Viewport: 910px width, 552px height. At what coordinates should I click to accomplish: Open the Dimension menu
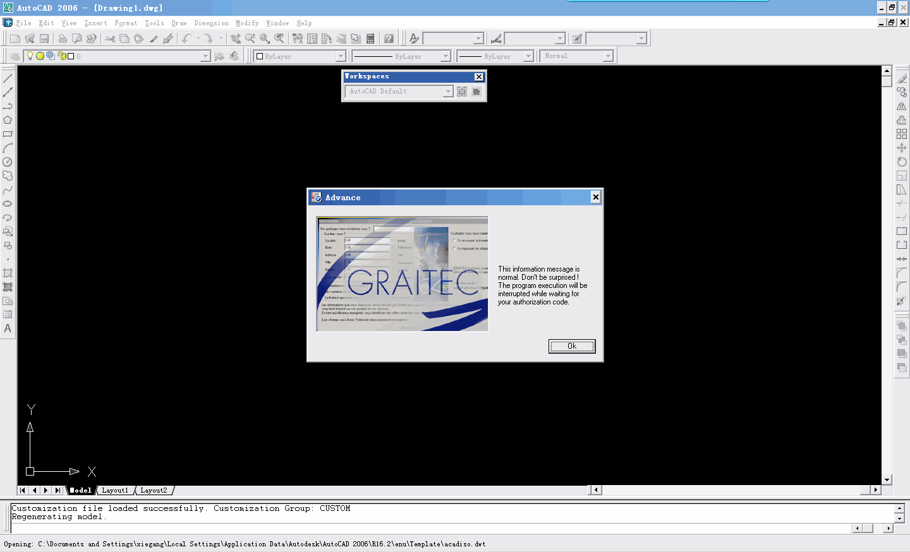pos(211,23)
